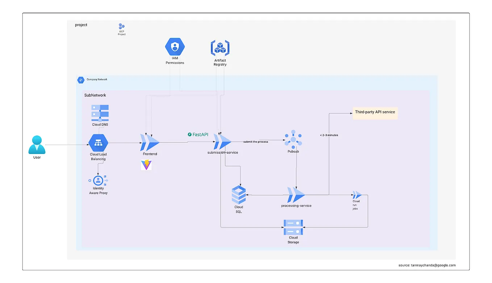Click the User figure icon

[x=37, y=145]
